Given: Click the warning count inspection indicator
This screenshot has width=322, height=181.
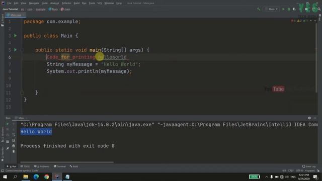Looking at the screenshot, I should click(x=299, y=21).
